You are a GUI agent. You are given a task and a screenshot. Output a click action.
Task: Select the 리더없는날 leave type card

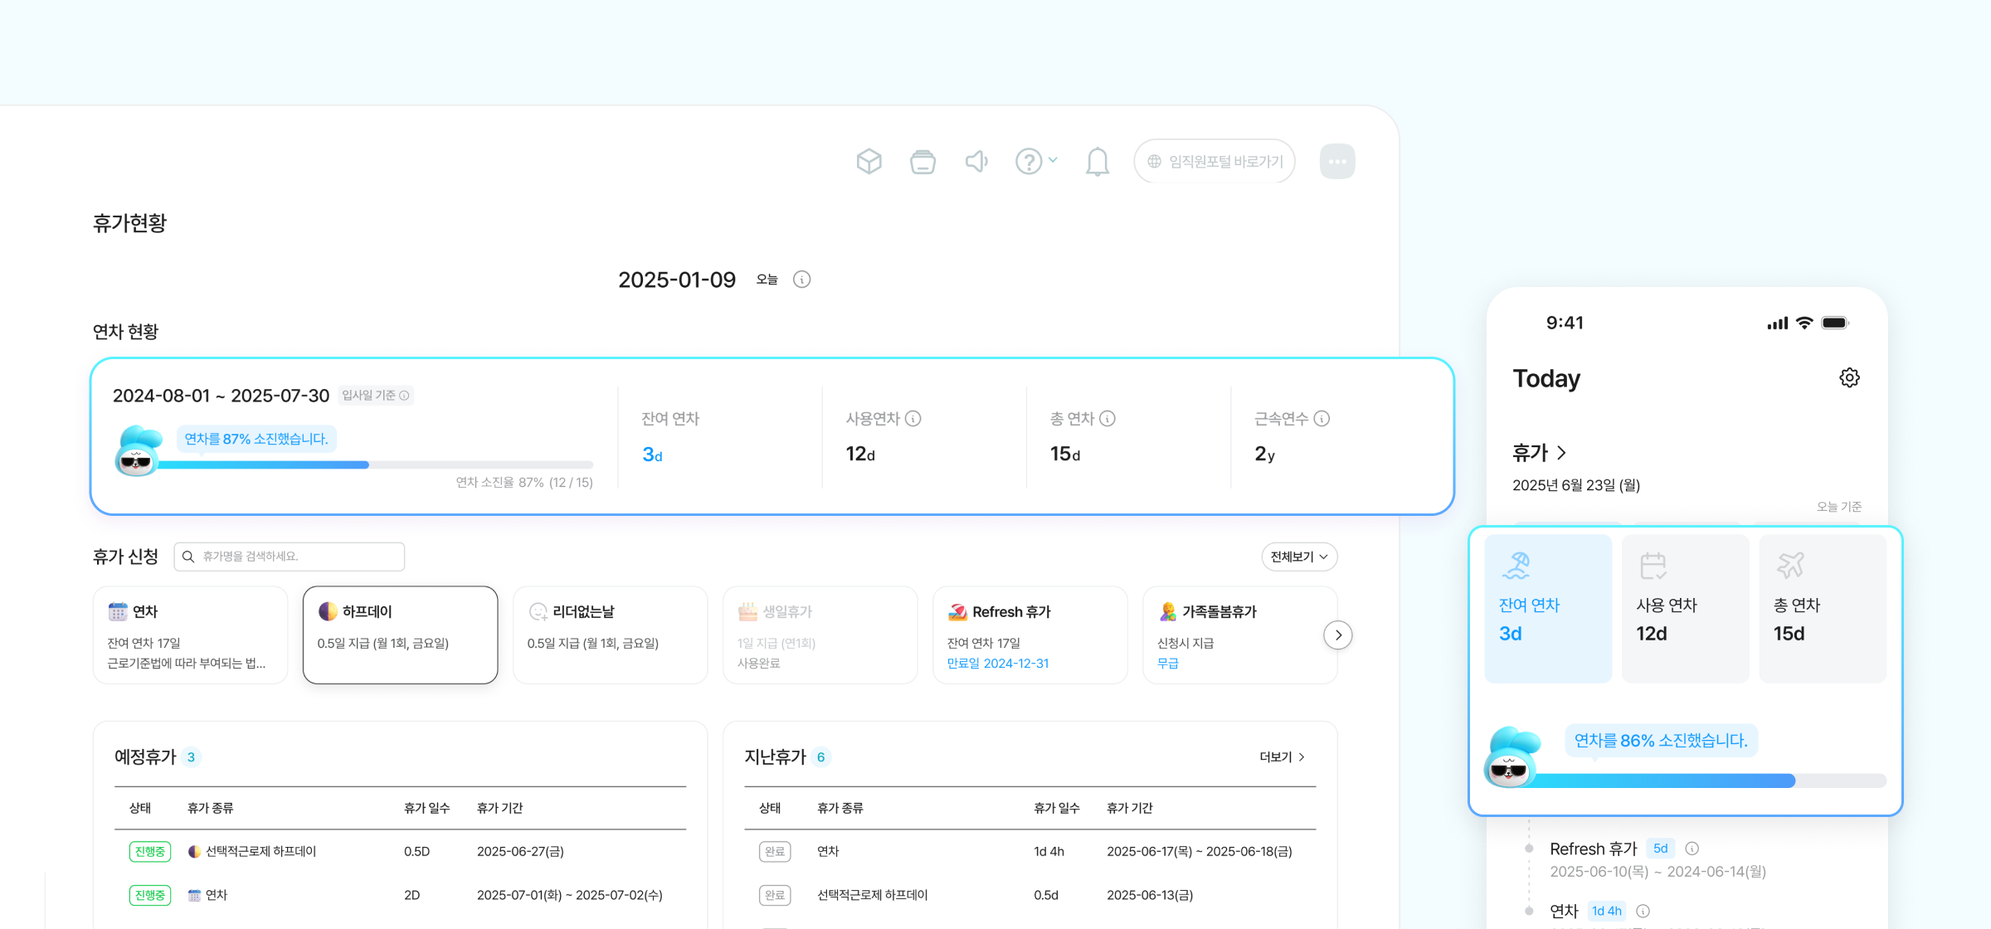(610, 635)
